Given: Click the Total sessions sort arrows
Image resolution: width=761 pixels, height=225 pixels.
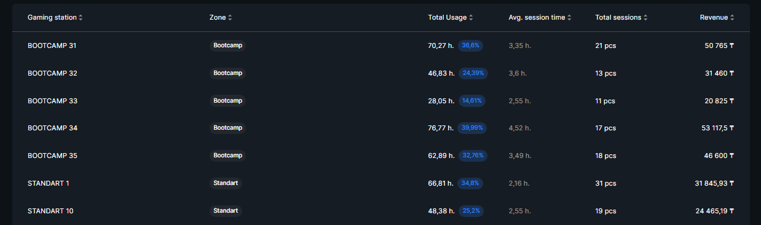Looking at the screenshot, I should pos(645,18).
